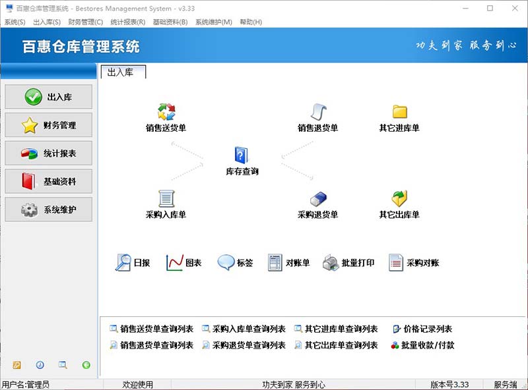Viewport: 528px width, 390px height.
Task: Click the gear icon for 系统维护
Action: point(29,209)
